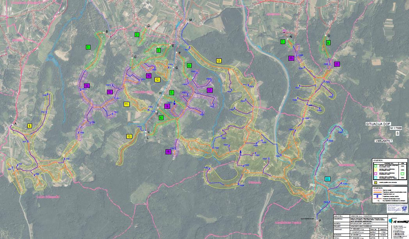
Task: Click "VARKOM d.o.o. VARAŽDIN" in the title block
Action: click(x=361, y=216)
